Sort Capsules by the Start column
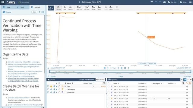Image resolution: width=193 pixels, height=108 pixels. [x=116, y=83]
